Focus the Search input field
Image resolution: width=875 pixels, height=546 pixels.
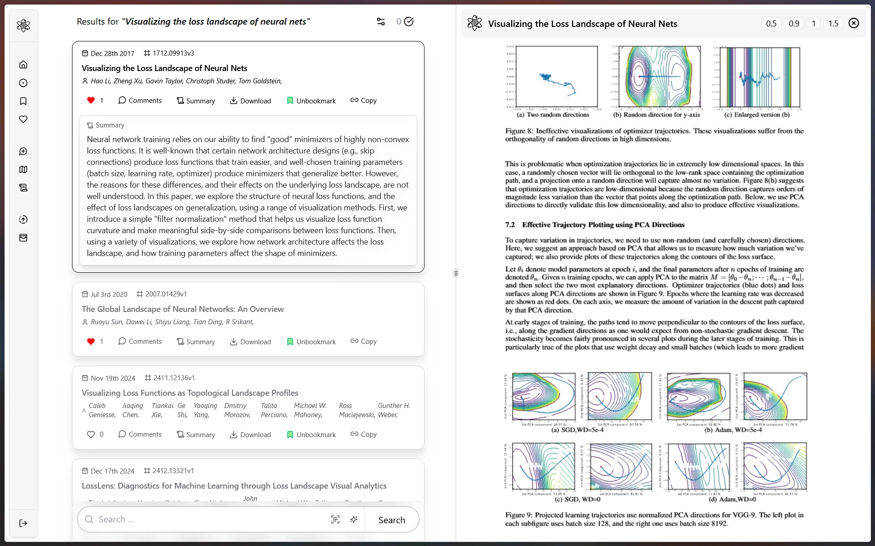210,520
